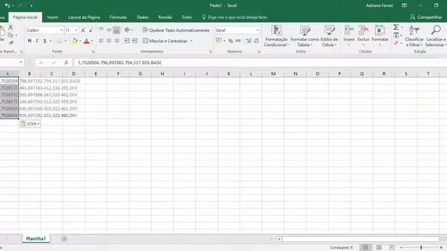447x251 pixels.
Task: Switch to the Revisão tab
Action: pos(166,17)
